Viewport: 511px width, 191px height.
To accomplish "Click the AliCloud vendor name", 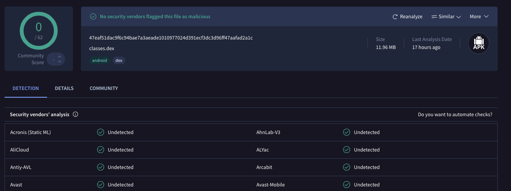I will [x=19, y=150].
